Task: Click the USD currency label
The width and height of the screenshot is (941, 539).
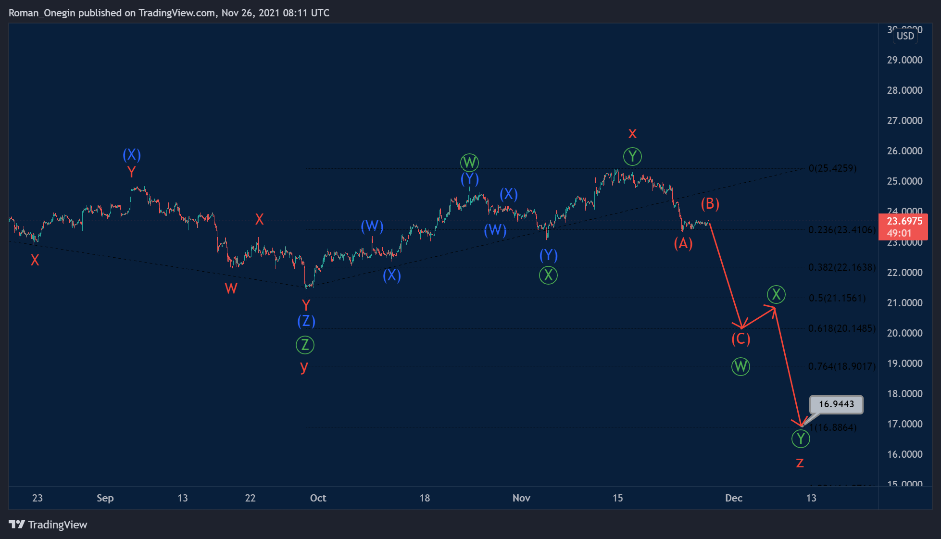Action: (905, 36)
